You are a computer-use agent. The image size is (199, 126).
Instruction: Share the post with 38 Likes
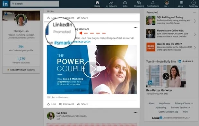(x=82, y=18)
